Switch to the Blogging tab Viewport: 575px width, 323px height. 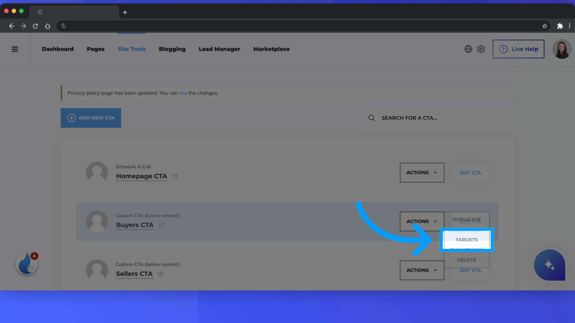(172, 49)
